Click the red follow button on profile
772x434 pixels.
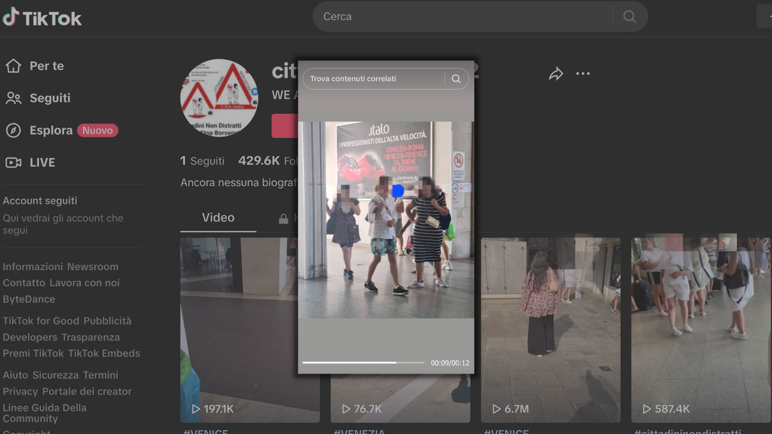[285, 126]
